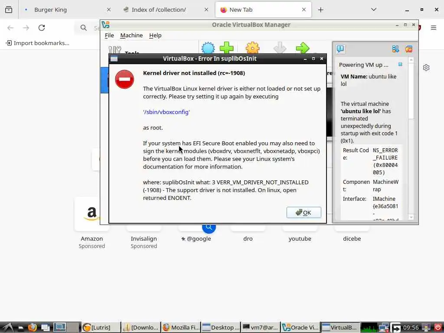Switch to the [Downlo... taskbar window
The width and height of the screenshot is (444, 333).
[141, 328]
